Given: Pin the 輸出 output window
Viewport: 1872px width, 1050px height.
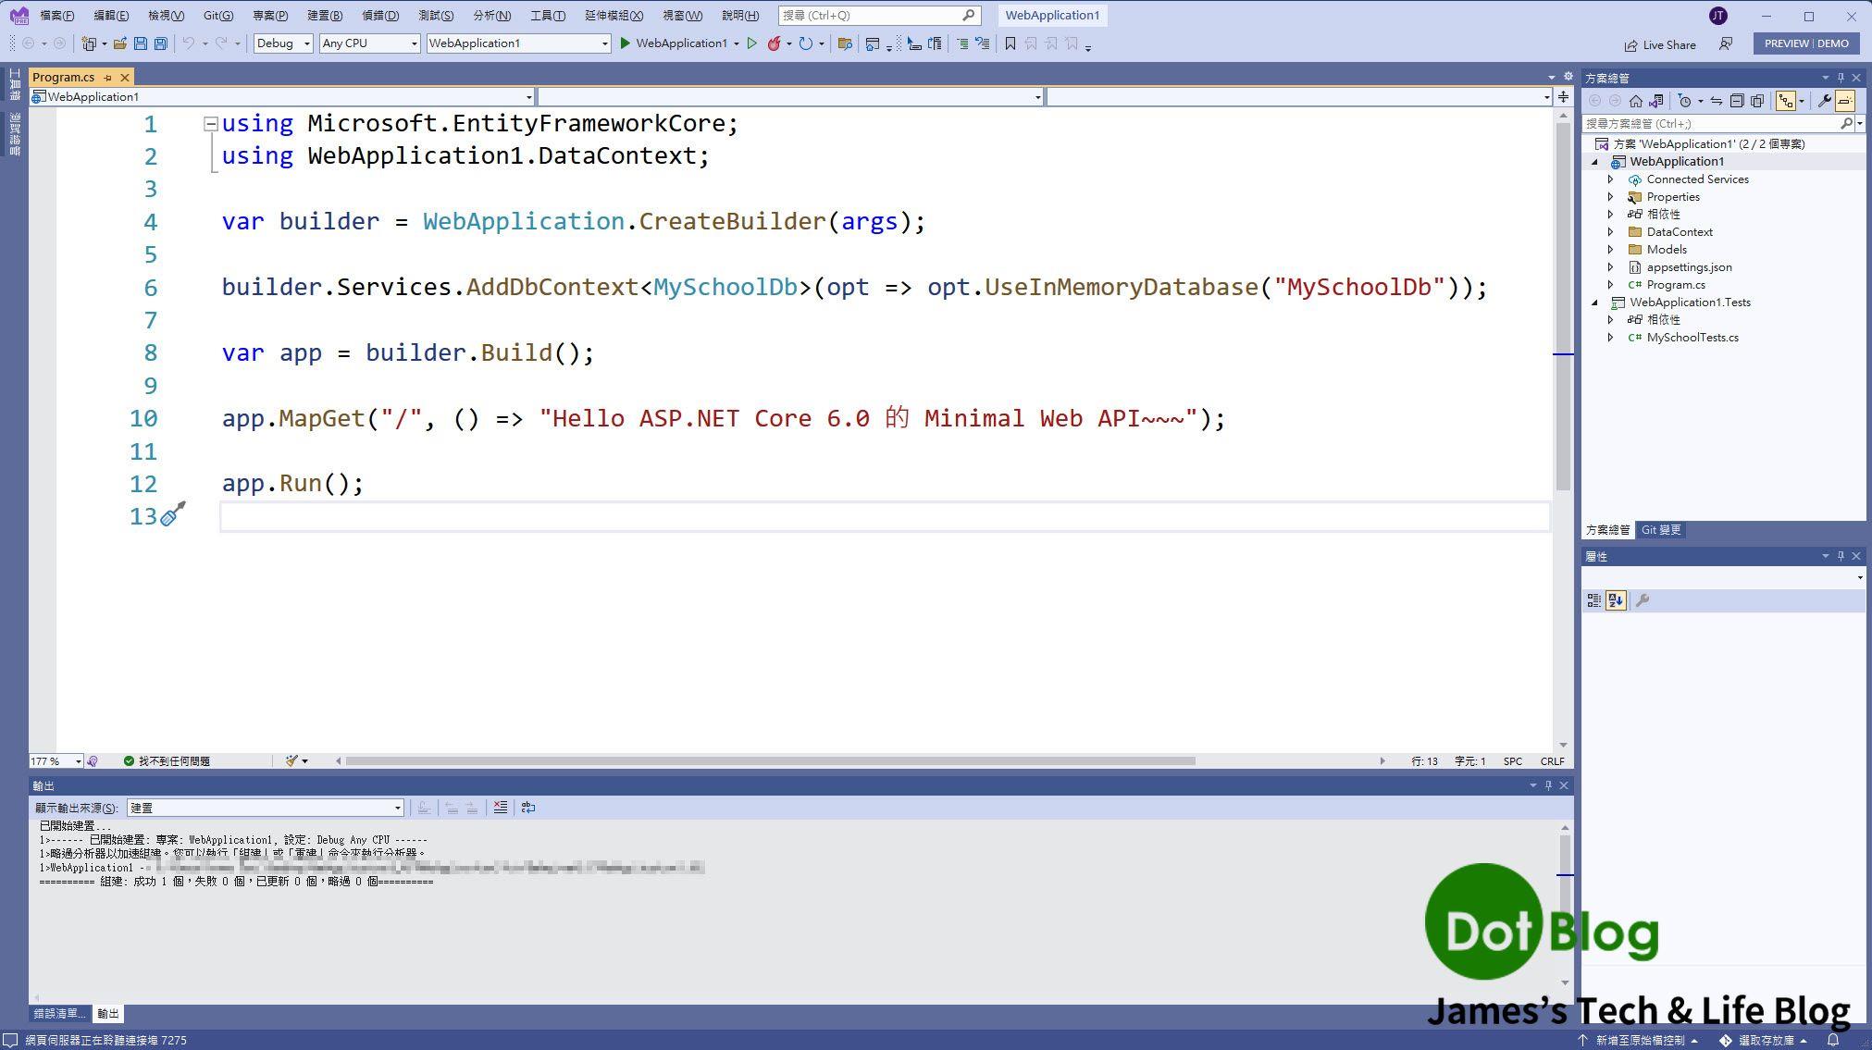Looking at the screenshot, I should coord(1548,784).
